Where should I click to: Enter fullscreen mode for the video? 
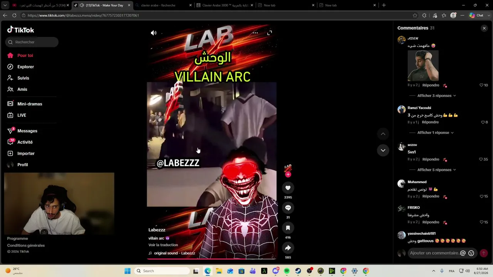pyautogui.click(x=270, y=33)
